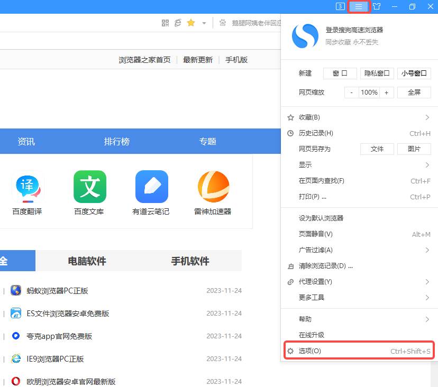
Task: Select 在页面内查找(F)
Action: coord(359,181)
